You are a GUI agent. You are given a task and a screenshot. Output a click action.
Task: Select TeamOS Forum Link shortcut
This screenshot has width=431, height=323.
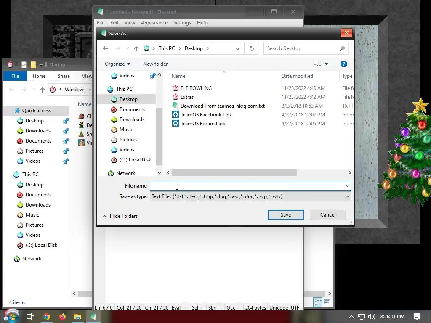coord(203,123)
